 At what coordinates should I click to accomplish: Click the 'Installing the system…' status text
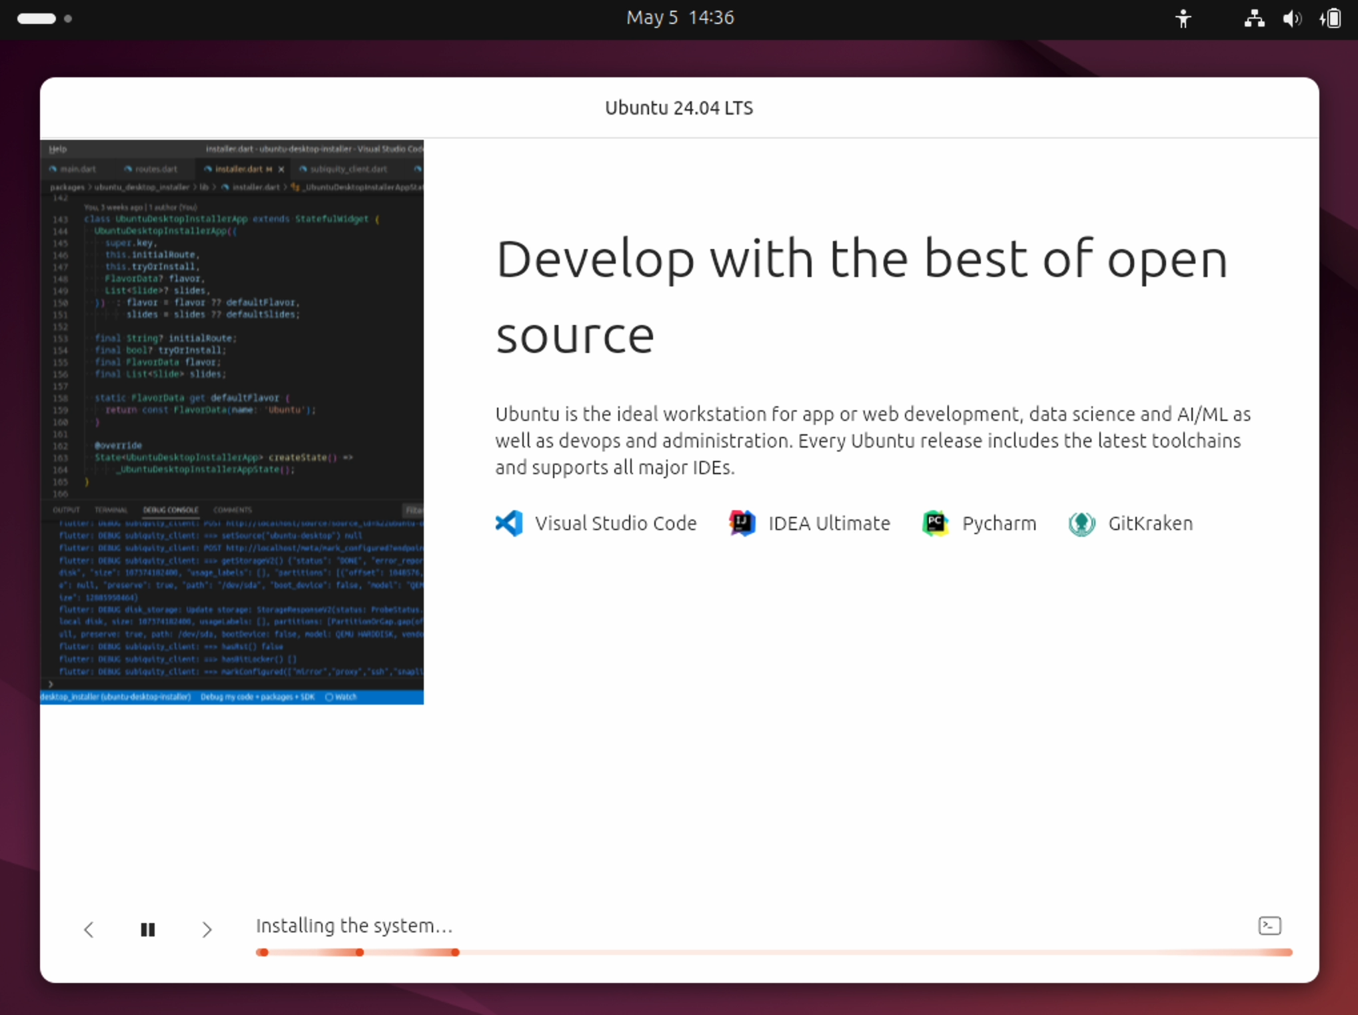tap(354, 925)
